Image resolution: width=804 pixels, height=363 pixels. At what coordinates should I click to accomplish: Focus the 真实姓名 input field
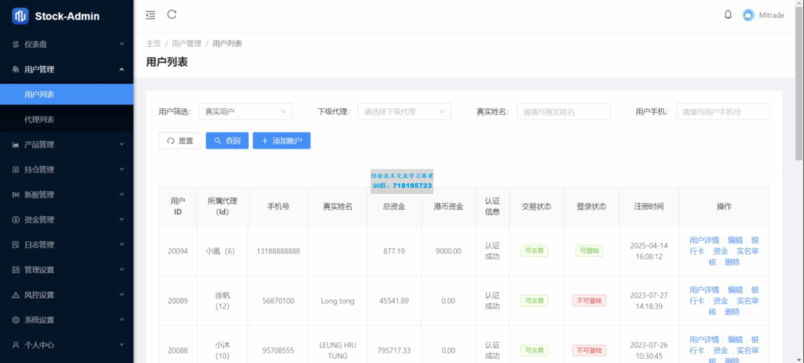click(x=563, y=112)
